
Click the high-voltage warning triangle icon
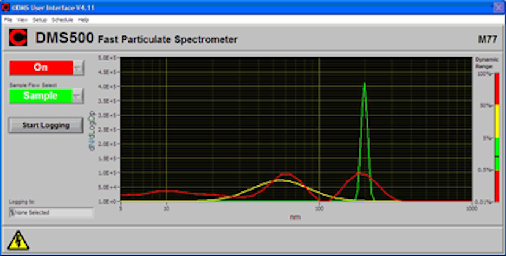click(18, 240)
